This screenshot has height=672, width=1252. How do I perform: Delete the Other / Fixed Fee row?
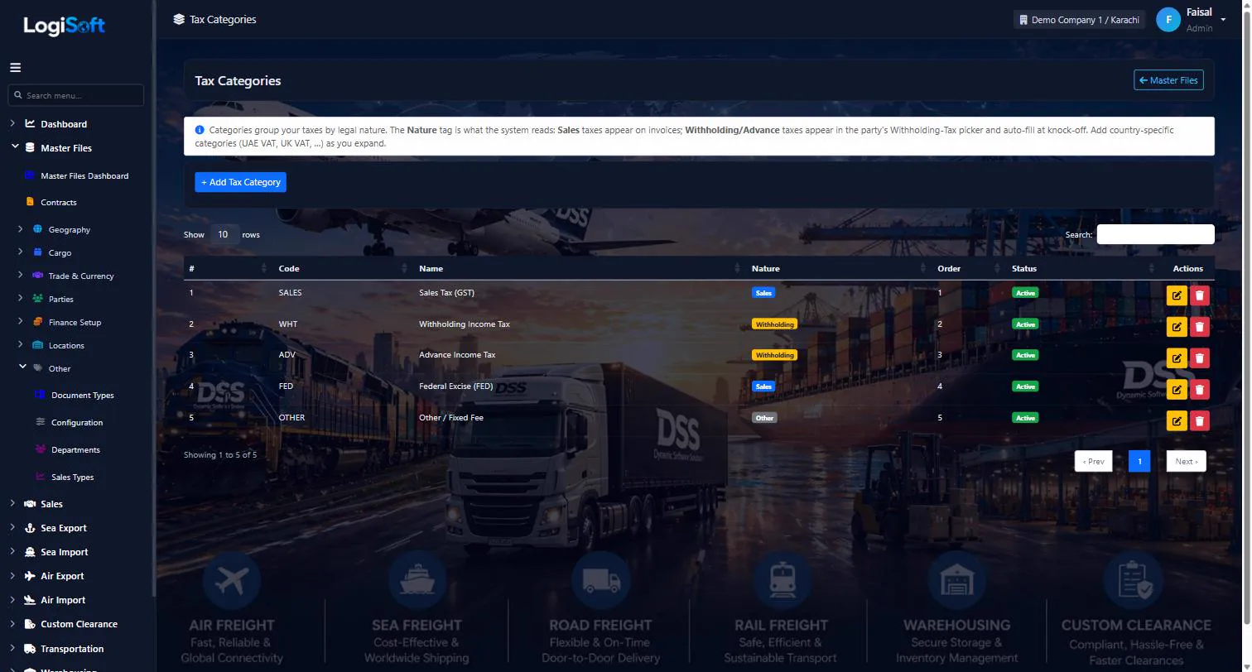(x=1199, y=420)
